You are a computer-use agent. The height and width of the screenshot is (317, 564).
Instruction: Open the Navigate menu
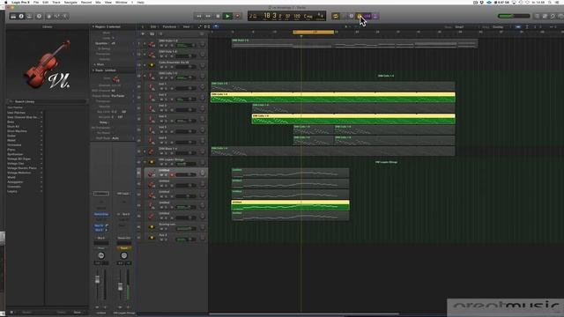(70, 2)
